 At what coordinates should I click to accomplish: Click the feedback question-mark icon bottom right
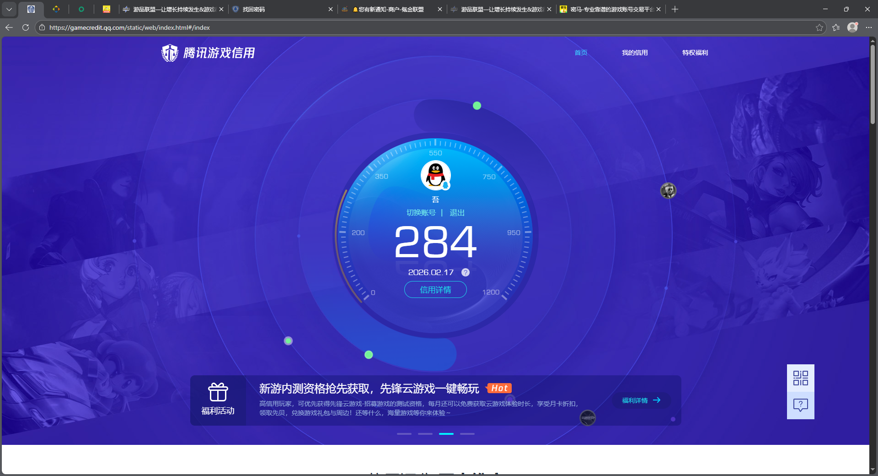pos(800,406)
